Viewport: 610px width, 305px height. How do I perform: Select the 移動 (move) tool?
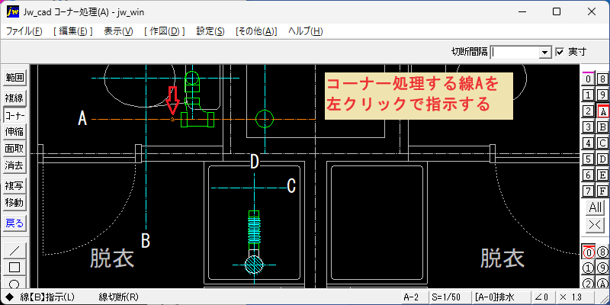(x=14, y=203)
